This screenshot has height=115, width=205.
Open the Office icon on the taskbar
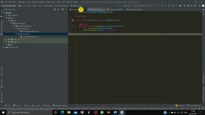pos(95,112)
